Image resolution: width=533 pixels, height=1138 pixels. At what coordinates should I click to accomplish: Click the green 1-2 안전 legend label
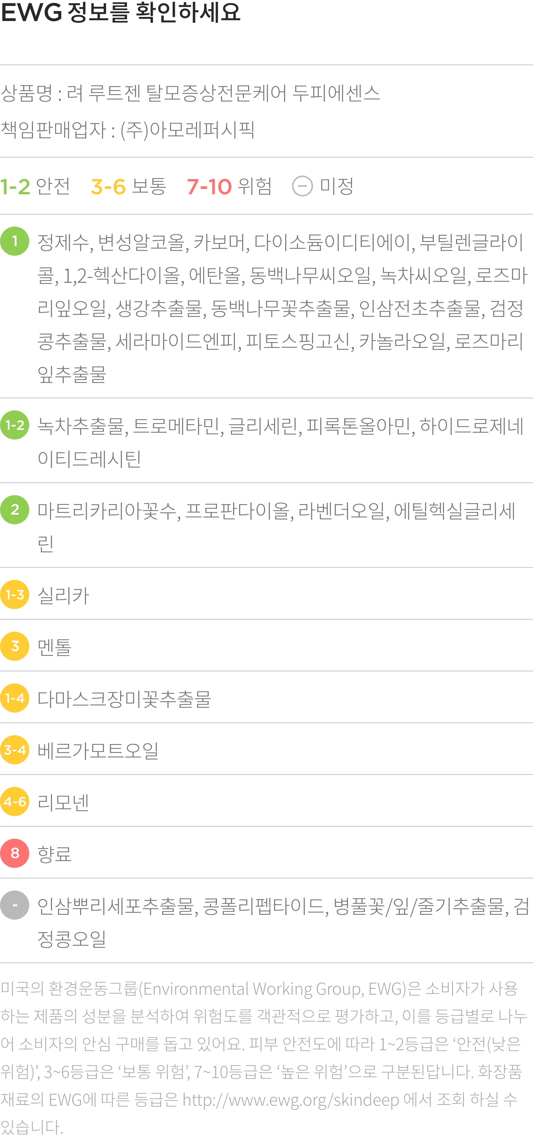pyautogui.click(x=35, y=186)
